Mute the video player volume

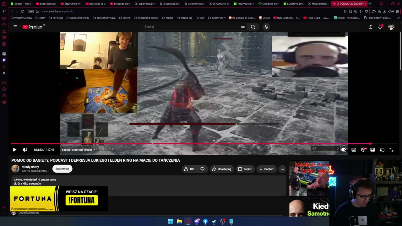click(25, 150)
